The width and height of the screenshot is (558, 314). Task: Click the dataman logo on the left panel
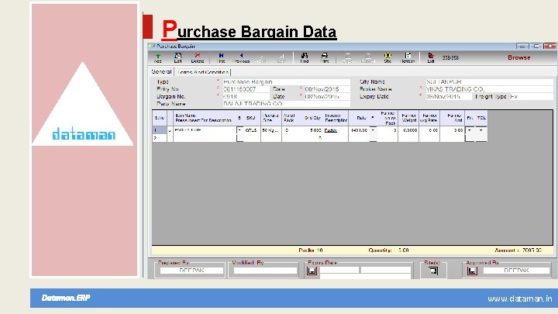(84, 134)
